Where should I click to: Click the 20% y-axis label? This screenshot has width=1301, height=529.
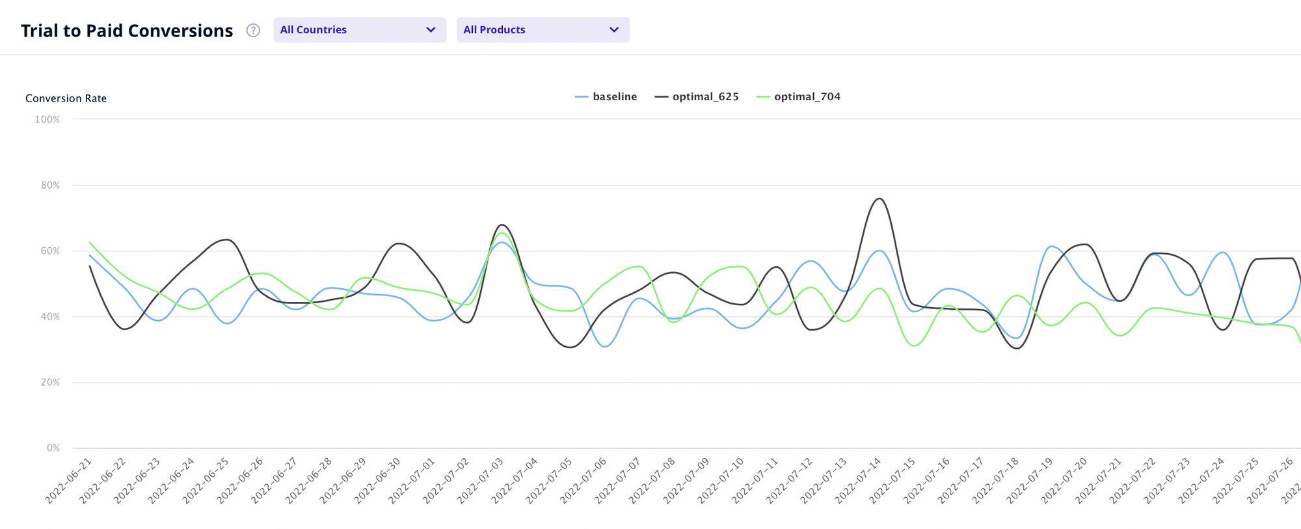point(50,383)
